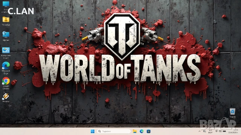The height and width of the screenshot is (135, 241).
Task: Open the Wi-Fi network tray icon
Action: pos(217,131)
